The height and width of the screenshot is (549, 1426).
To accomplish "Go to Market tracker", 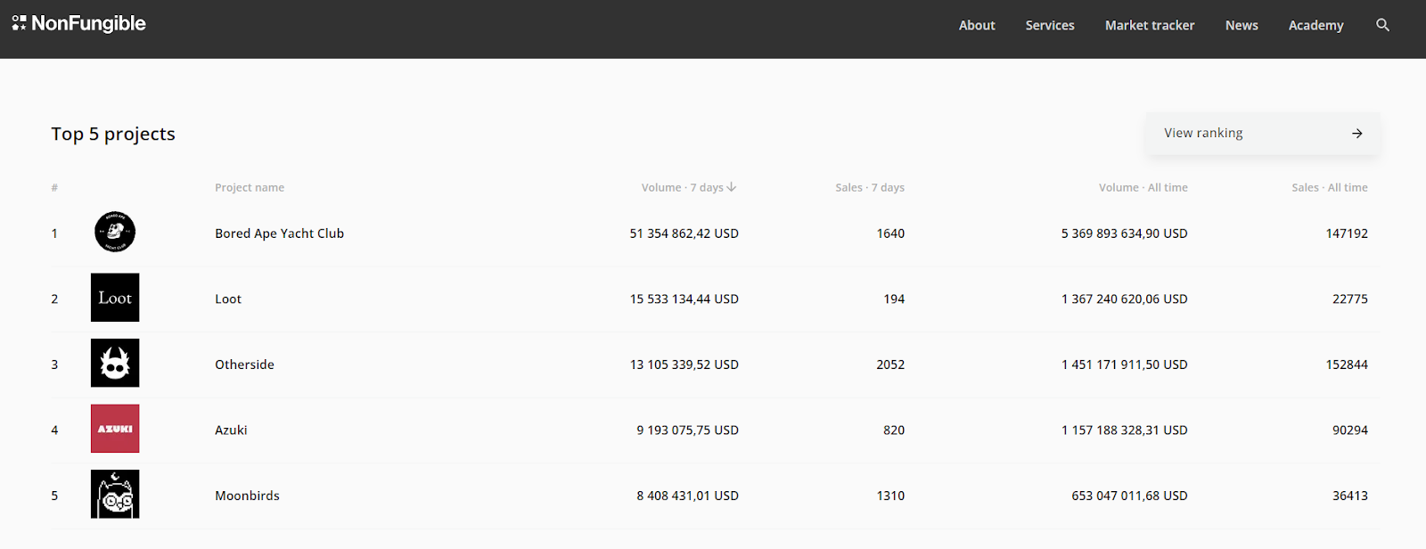I will pos(1150,25).
